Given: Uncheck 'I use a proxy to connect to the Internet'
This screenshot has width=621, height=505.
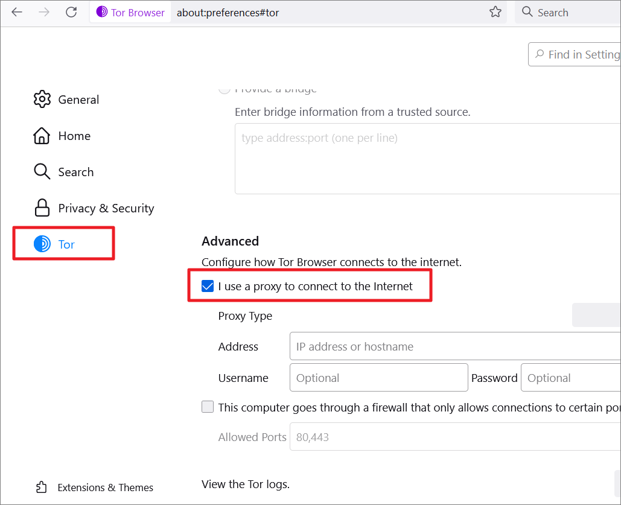Looking at the screenshot, I should pyautogui.click(x=208, y=286).
